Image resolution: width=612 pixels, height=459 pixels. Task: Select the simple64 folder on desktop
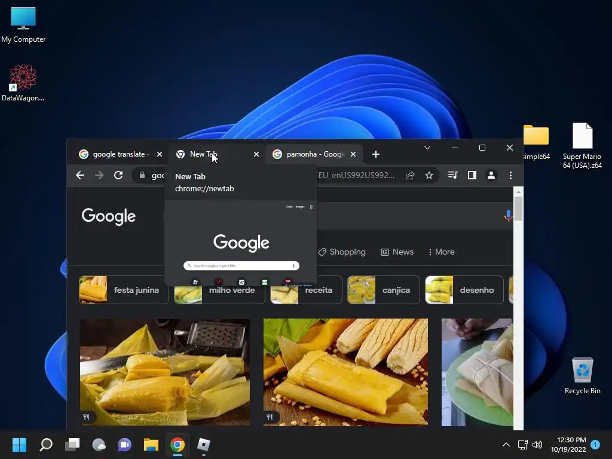536,142
